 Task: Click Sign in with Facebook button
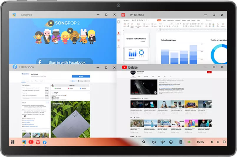pos(65,62)
